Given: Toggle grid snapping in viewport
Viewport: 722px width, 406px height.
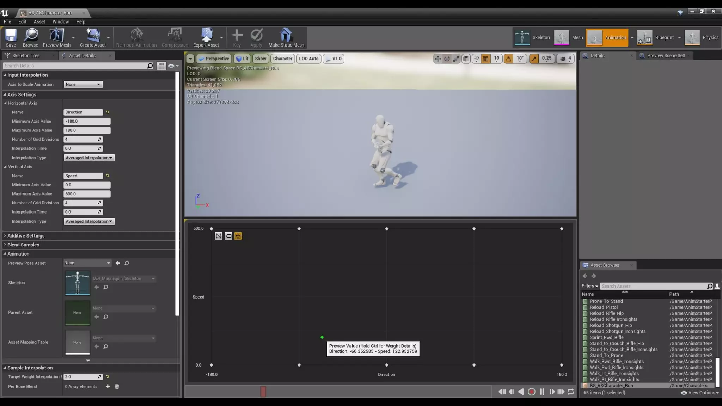Looking at the screenshot, I should click(485, 59).
